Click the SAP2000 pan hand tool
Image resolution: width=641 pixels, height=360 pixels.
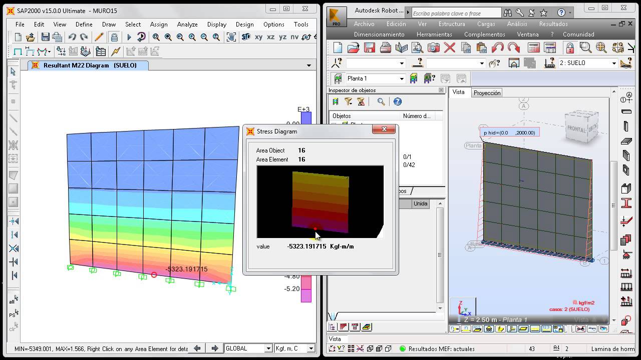231,37
